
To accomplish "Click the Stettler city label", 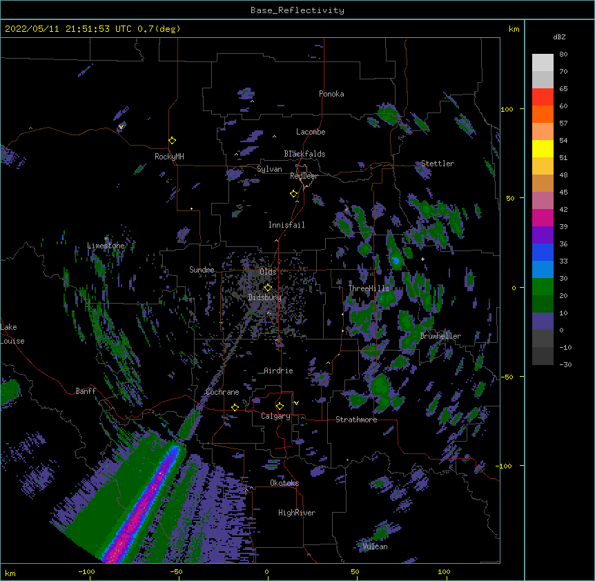I will tap(438, 164).
